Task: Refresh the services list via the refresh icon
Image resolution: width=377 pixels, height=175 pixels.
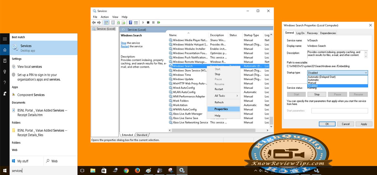Action: coord(118,23)
